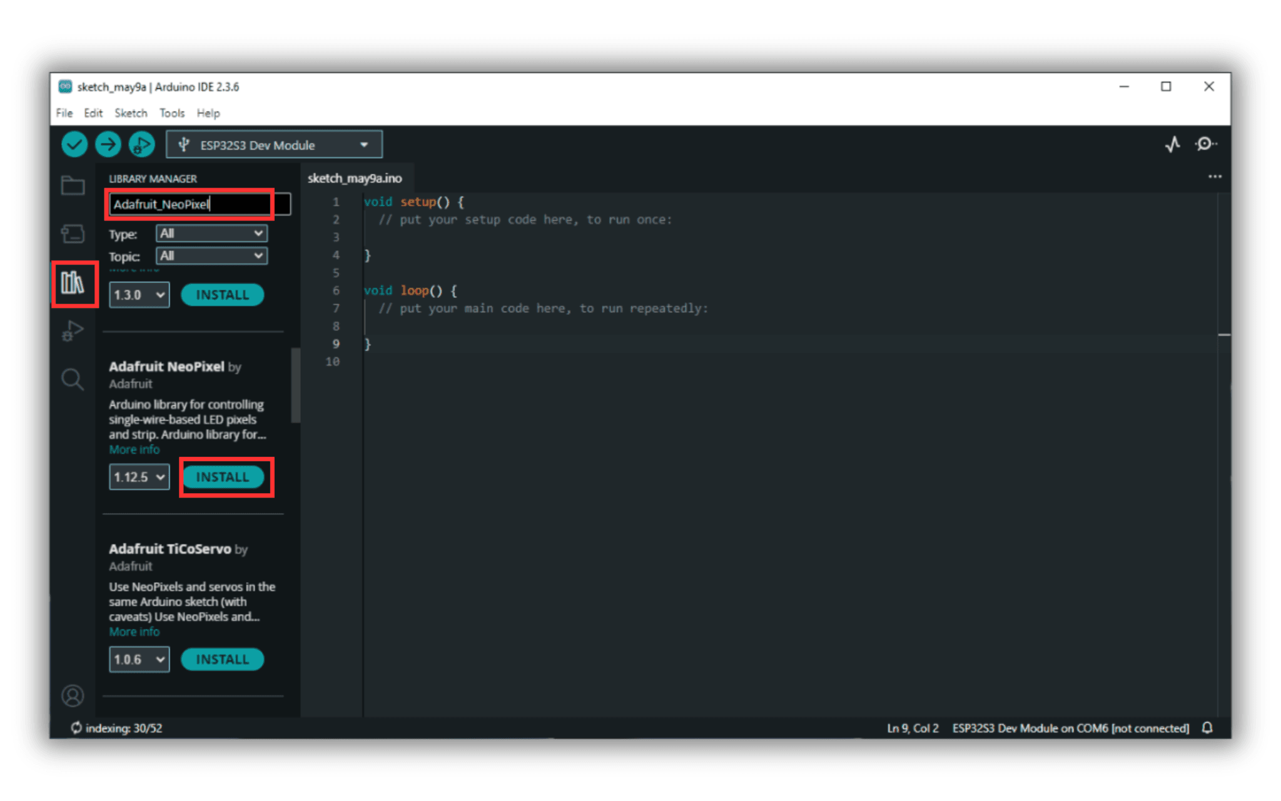Install Adafruit TiCoServo library
The width and height of the screenshot is (1281, 801).
(x=223, y=660)
